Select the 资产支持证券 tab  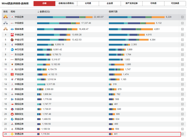pos(130,3)
